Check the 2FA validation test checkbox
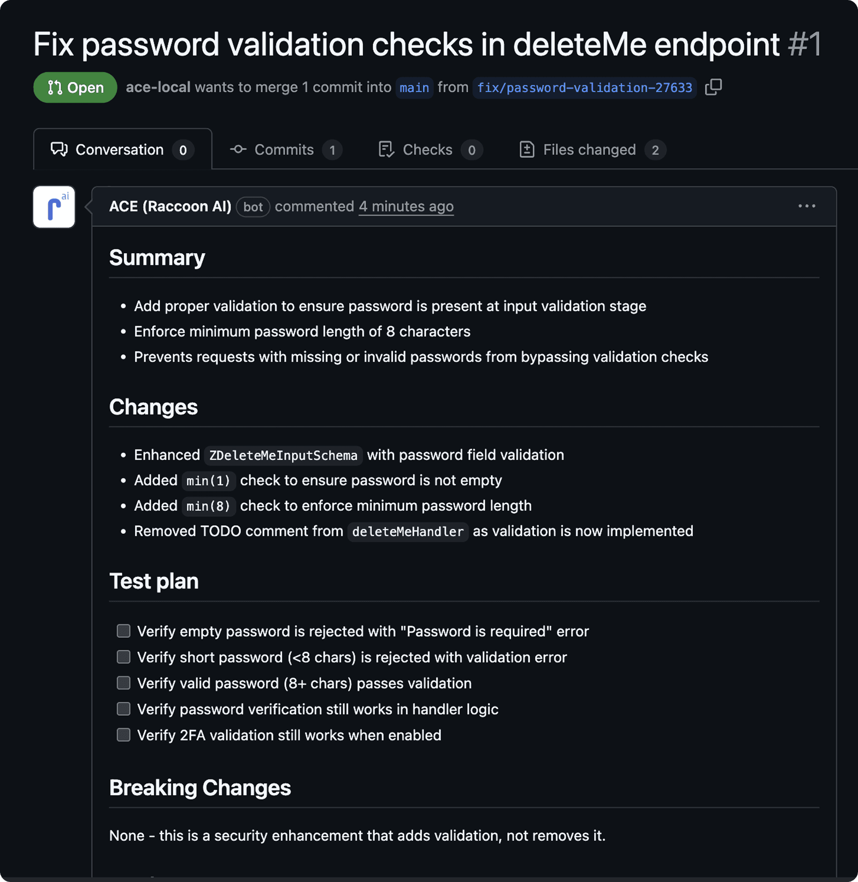This screenshot has height=882, width=858. [124, 735]
